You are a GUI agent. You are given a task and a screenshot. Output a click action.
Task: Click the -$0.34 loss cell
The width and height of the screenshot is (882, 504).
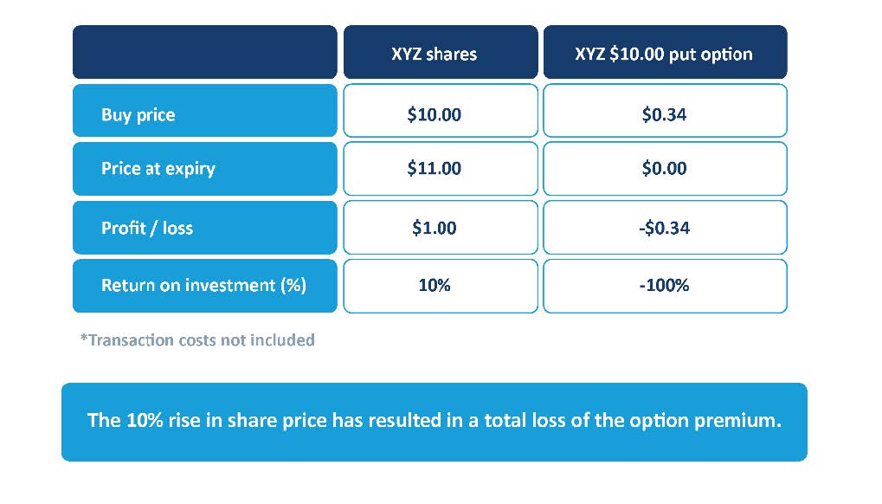(664, 228)
